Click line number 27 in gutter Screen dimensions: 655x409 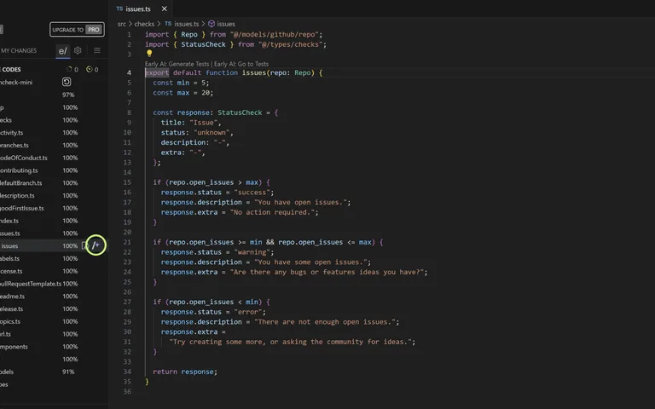[x=127, y=302]
